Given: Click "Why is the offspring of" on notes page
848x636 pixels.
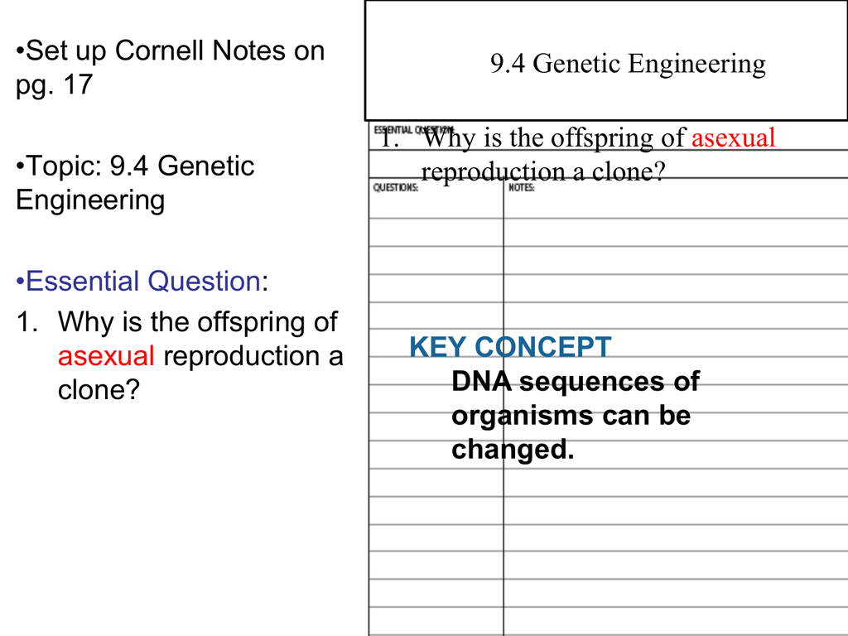Looking at the screenshot, I should [x=554, y=137].
